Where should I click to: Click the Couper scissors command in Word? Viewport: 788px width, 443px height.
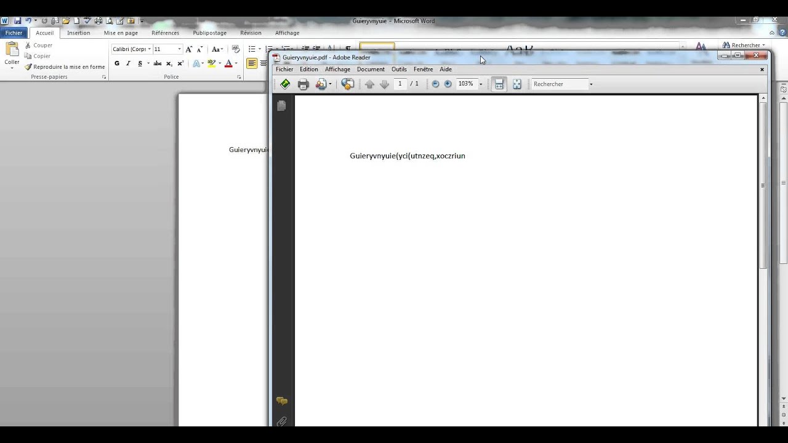tap(38, 46)
